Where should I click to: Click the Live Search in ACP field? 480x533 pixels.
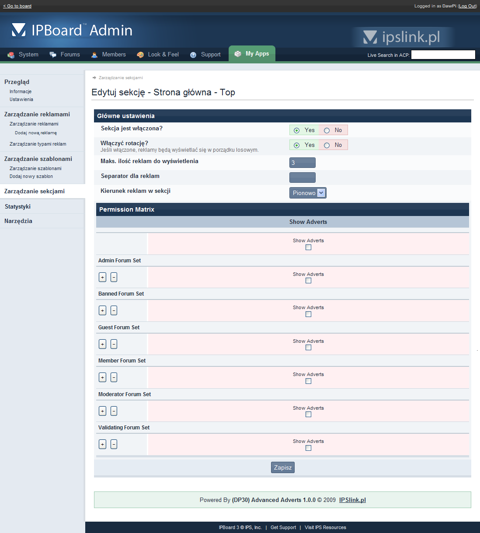[x=443, y=55]
